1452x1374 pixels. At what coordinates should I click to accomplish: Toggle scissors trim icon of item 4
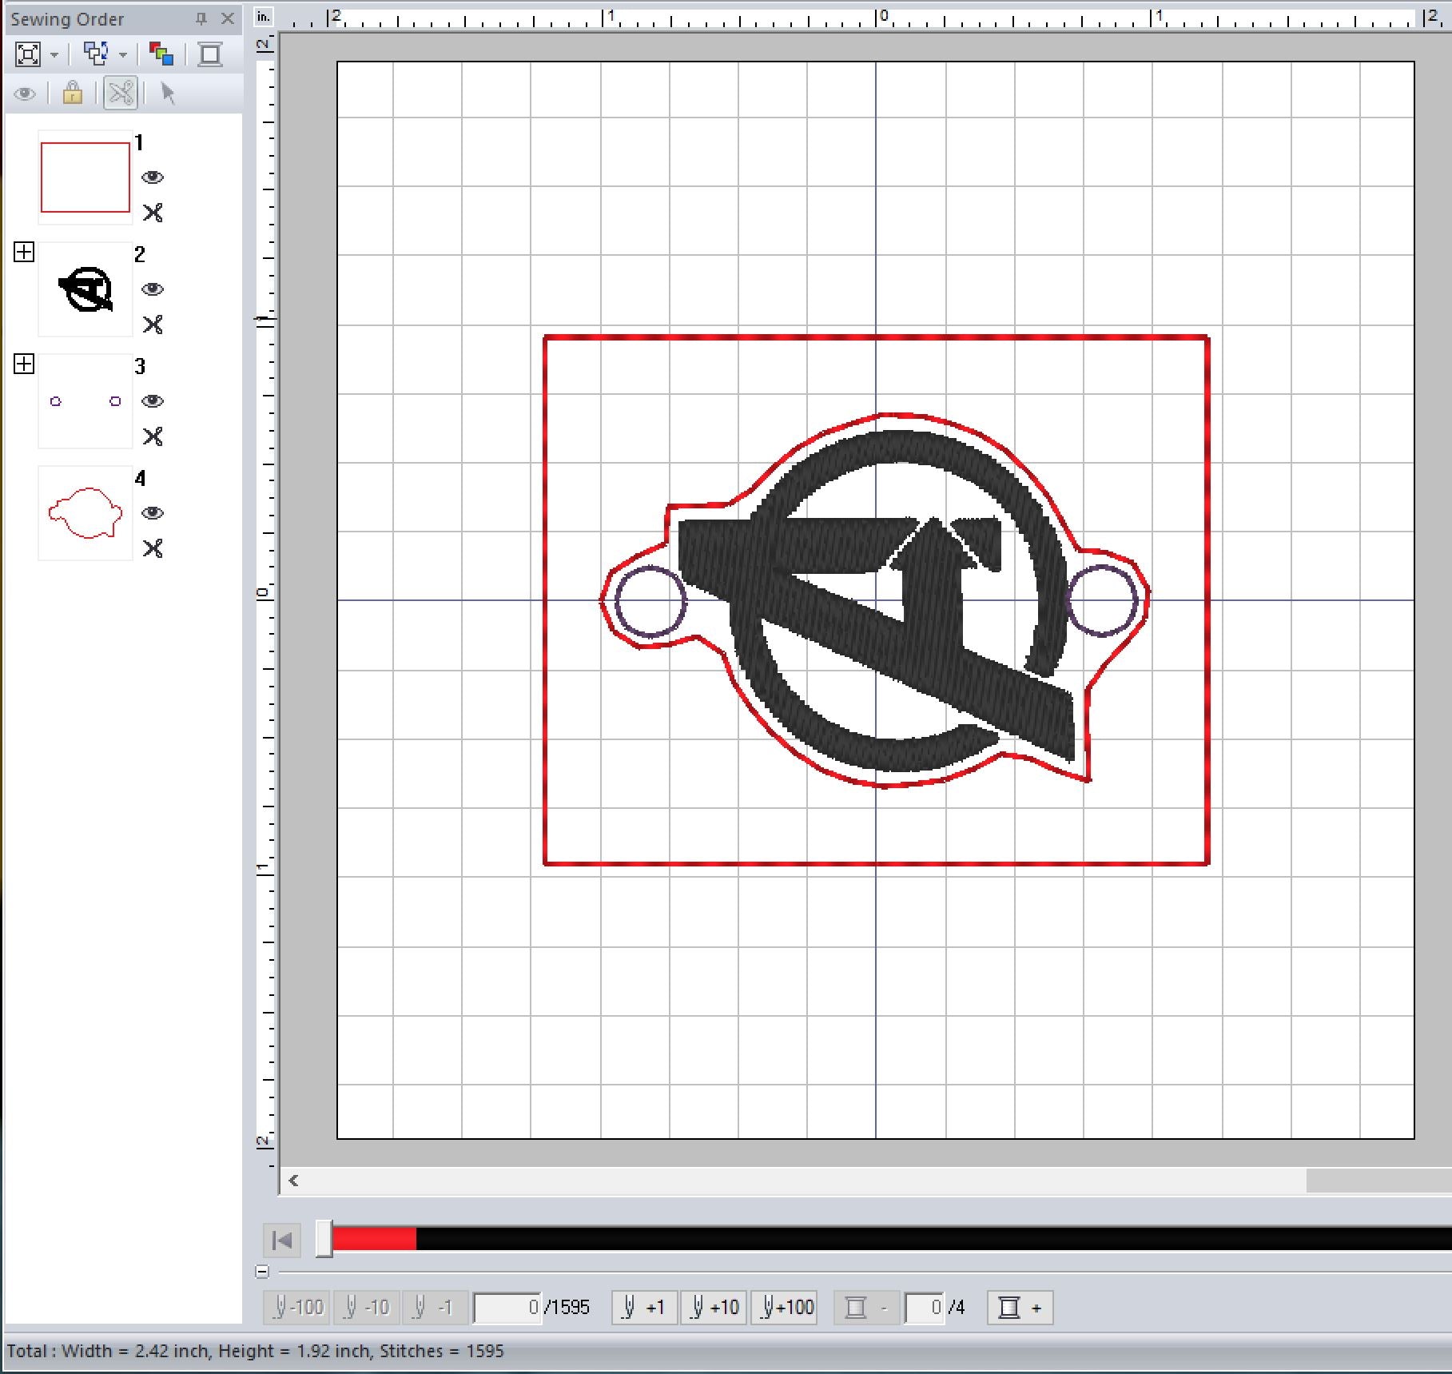point(153,548)
